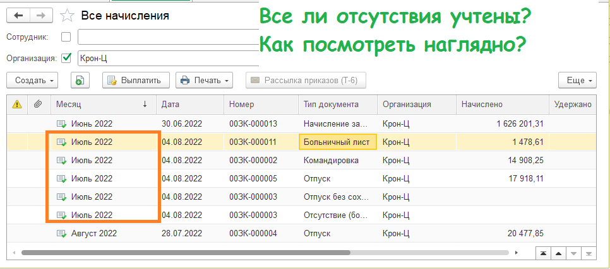Click the Выплатить button
The height and width of the screenshot is (269, 610).
(x=136, y=81)
